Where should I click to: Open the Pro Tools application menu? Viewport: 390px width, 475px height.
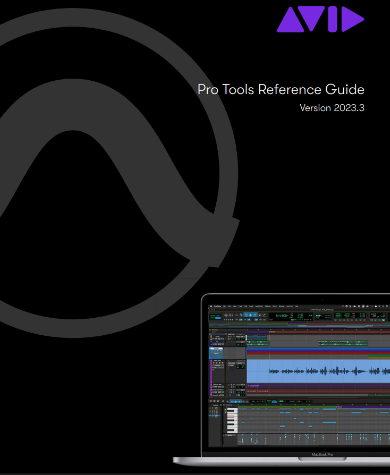coord(217,306)
